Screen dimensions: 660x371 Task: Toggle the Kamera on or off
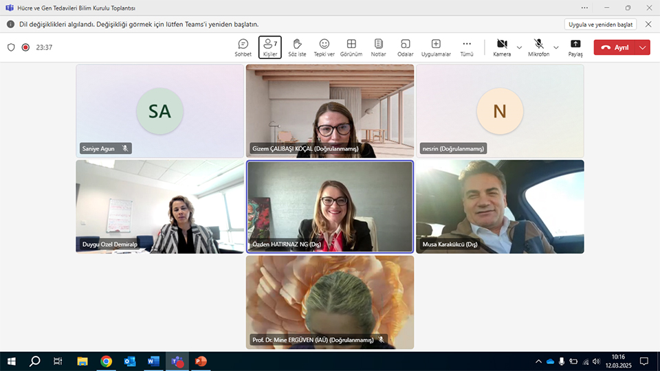[x=502, y=47]
